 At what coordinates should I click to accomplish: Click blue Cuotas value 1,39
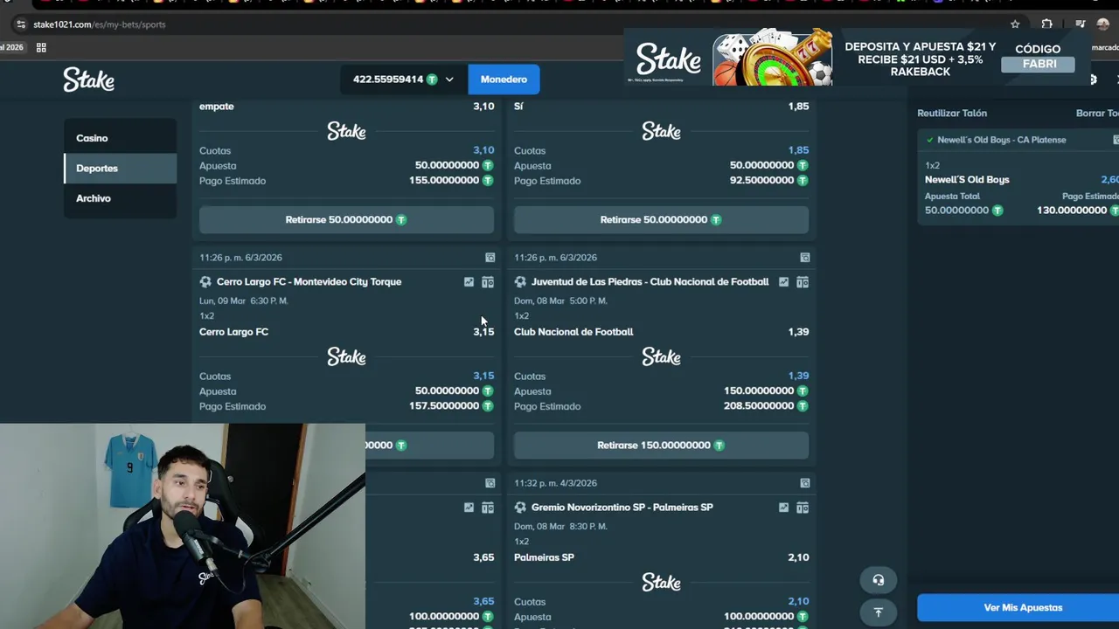click(798, 376)
